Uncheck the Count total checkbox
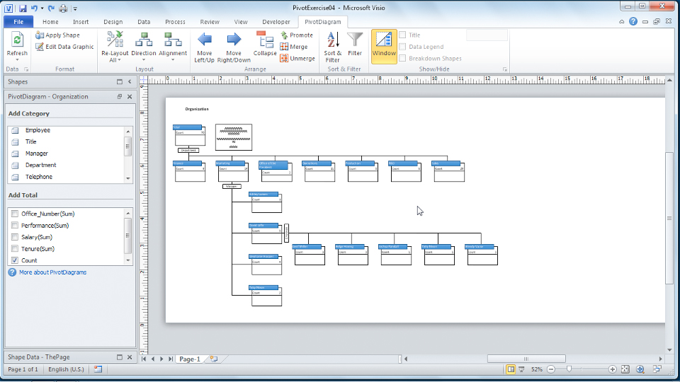Viewport: 680px width, 382px height. click(15, 260)
